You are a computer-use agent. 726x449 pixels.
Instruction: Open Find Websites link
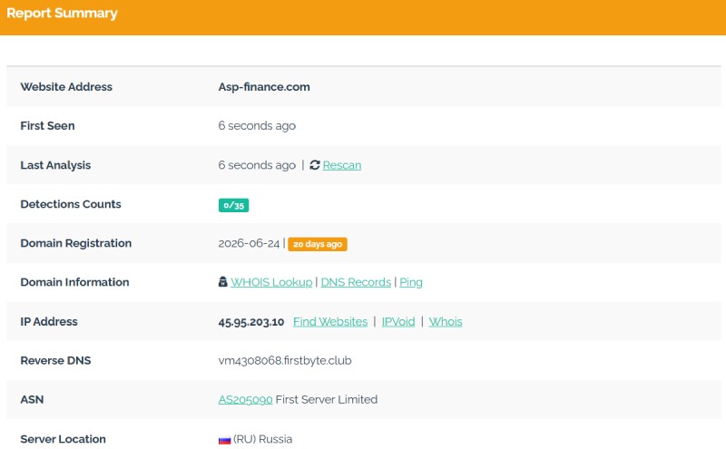[330, 321]
